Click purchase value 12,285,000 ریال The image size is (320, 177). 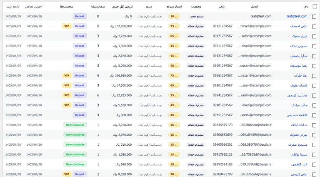(122, 95)
